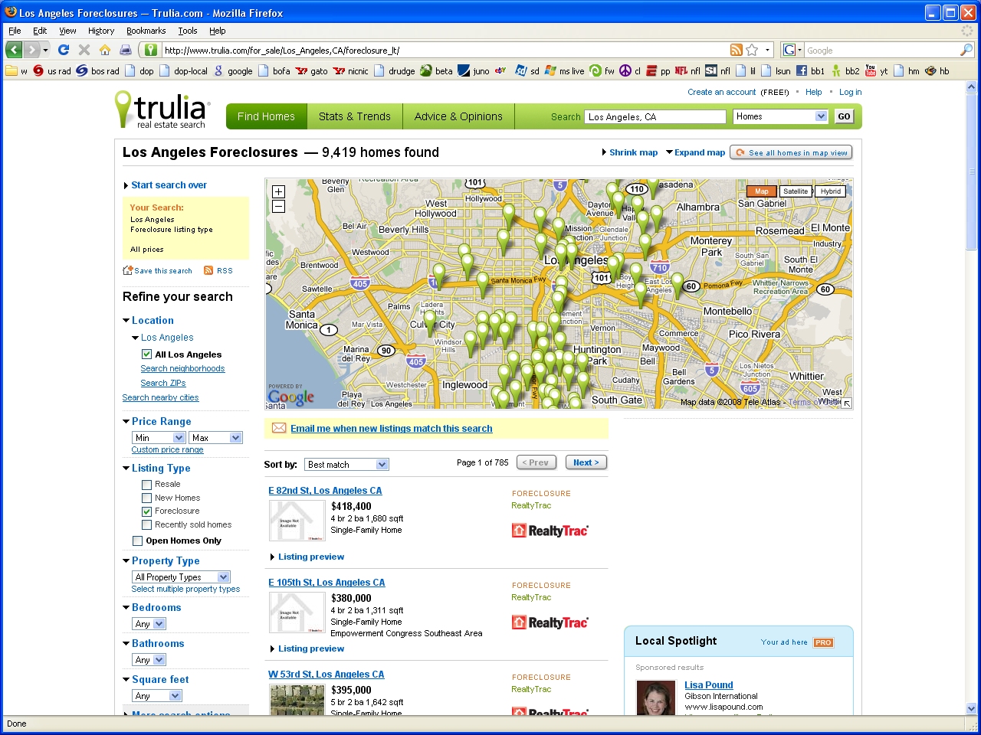
Task: Print the page using the printer icon
Action: (x=125, y=50)
